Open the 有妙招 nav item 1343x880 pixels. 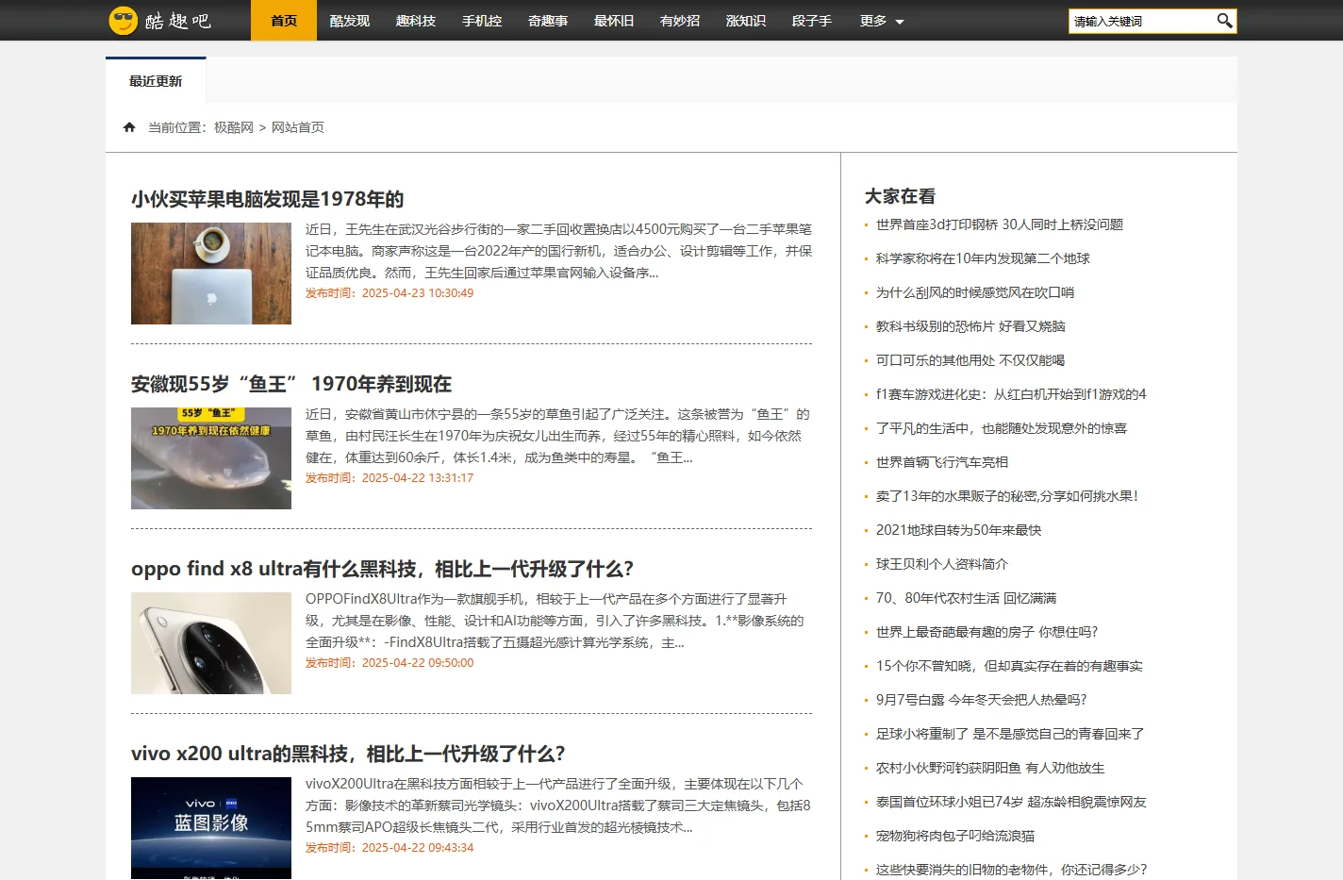(680, 21)
